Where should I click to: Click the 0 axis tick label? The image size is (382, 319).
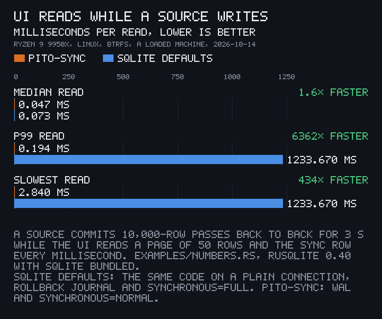[x=16, y=77]
